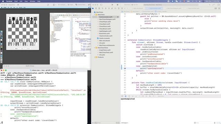
Task: Open MacChessDelegate.swift in the navigator
Action: (107, 19)
